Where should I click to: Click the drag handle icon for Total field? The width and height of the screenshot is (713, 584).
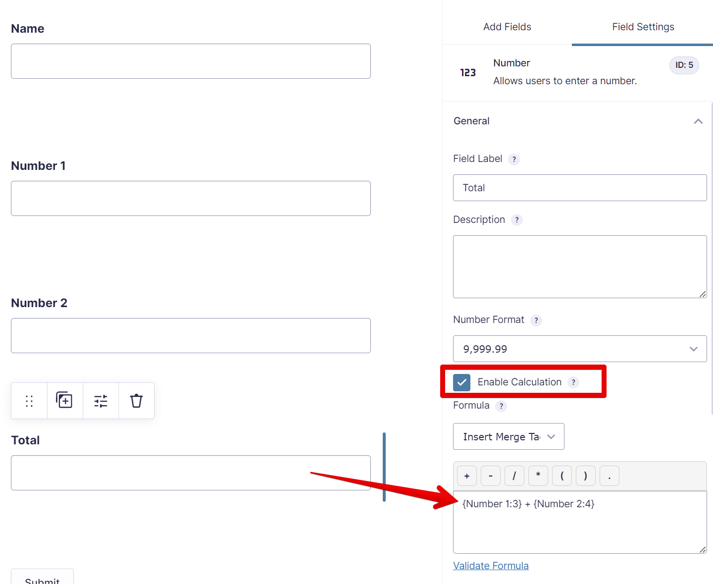click(x=29, y=401)
